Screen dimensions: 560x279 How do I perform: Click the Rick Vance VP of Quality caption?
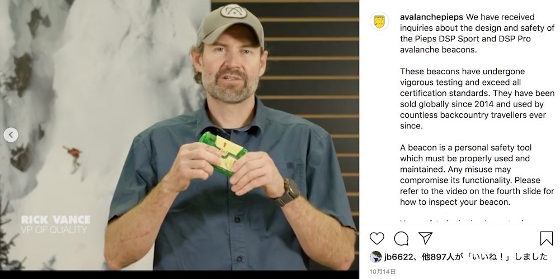click(55, 224)
